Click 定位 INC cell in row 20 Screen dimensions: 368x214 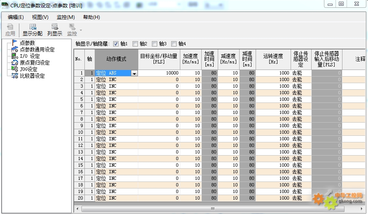(116, 198)
